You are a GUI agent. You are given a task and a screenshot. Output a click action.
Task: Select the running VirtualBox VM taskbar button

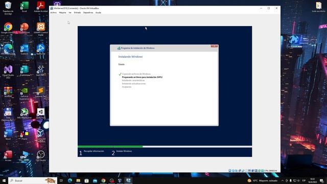128,180
